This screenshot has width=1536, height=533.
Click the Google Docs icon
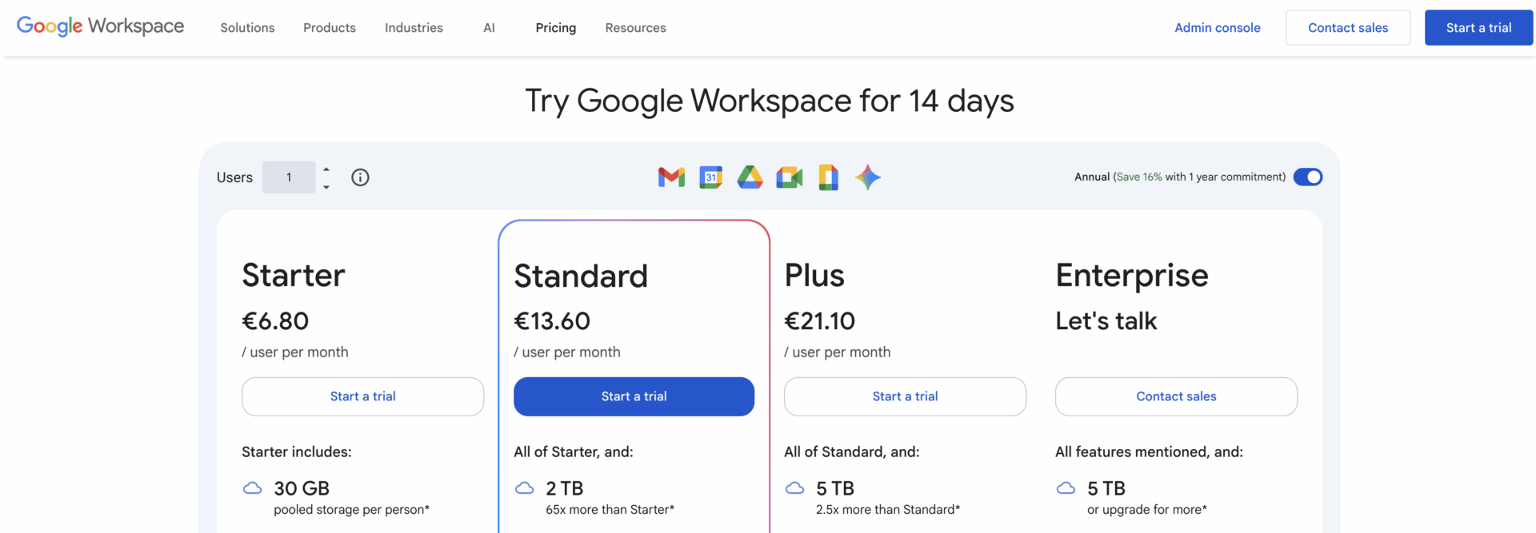(828, 177)
